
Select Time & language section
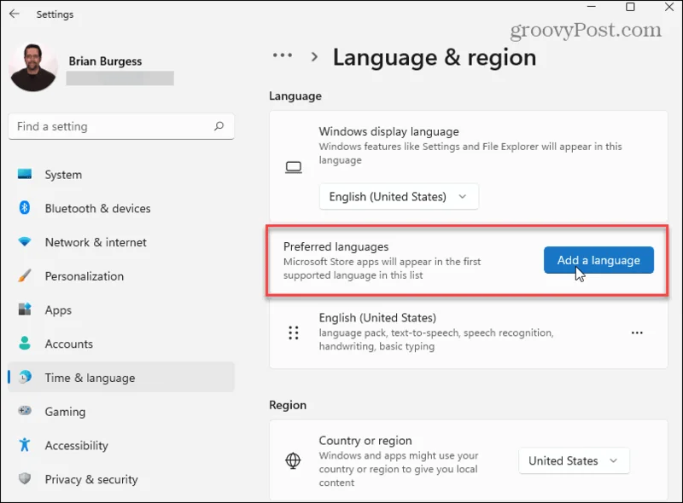[120, 377]
